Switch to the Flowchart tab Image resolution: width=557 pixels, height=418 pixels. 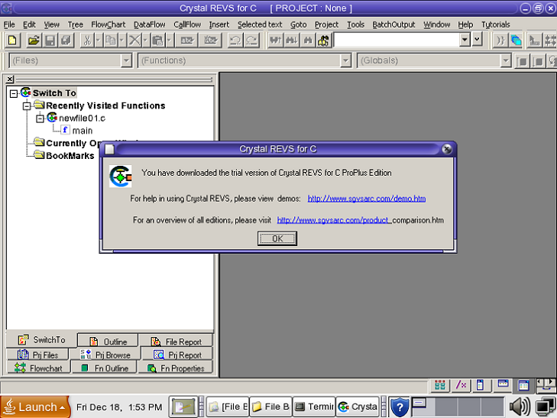coord(38,368)
